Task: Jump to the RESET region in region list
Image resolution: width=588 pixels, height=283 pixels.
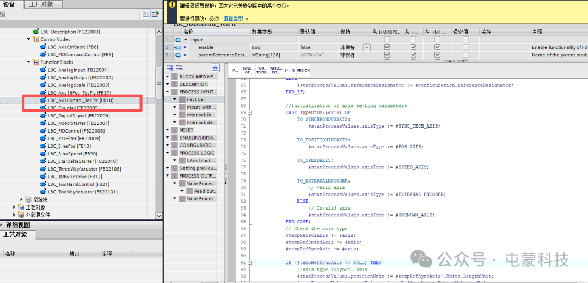Action: click(x=186, y=130)
